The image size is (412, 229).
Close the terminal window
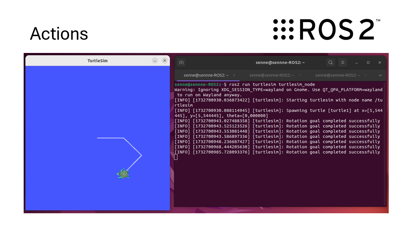coord(380,62)
